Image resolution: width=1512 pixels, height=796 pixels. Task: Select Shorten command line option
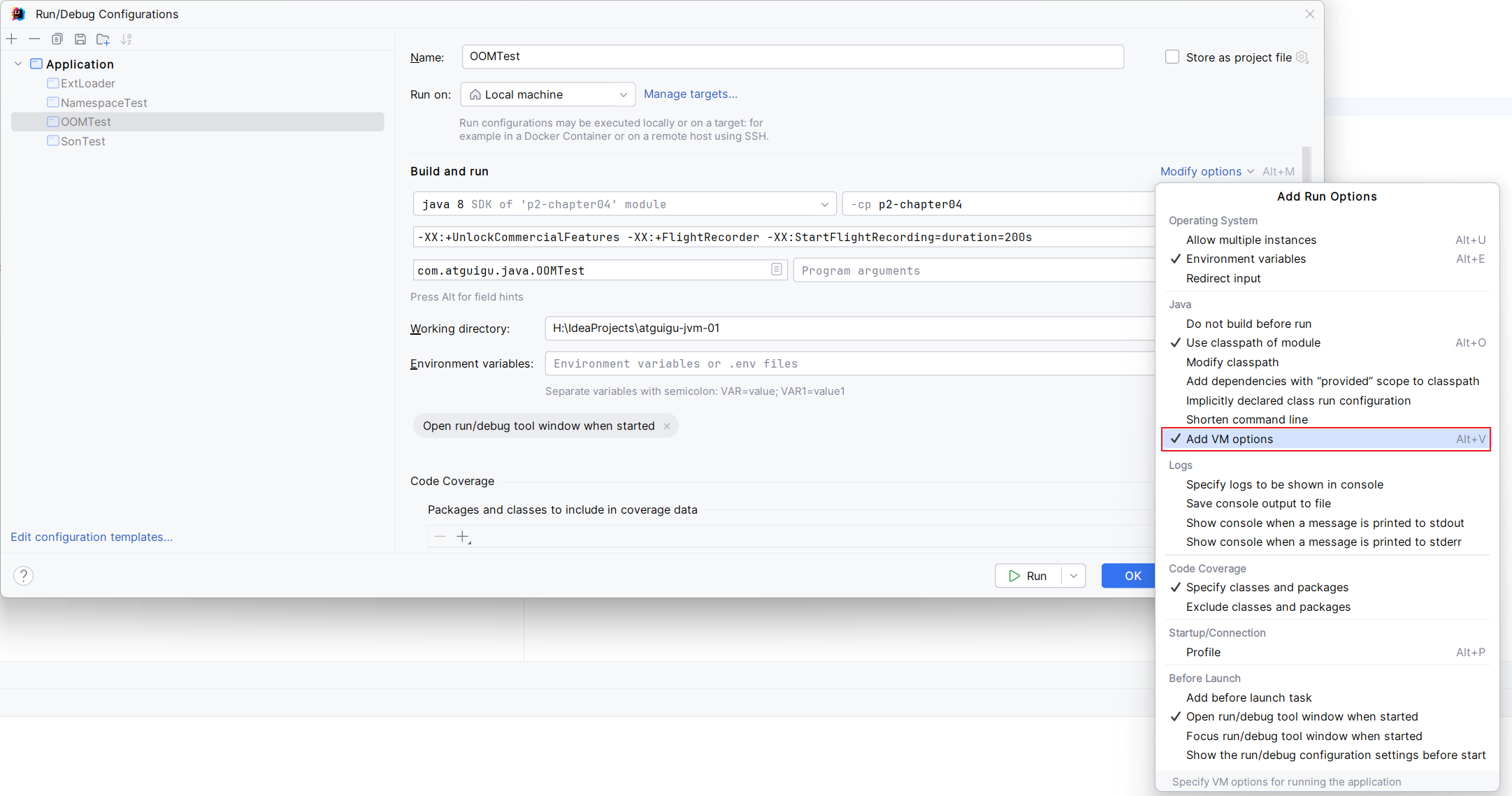tap(1246, 419)
